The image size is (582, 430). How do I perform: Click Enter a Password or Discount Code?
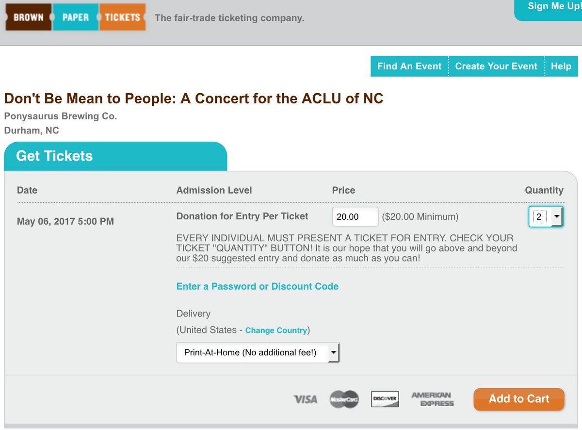point(258,286)
